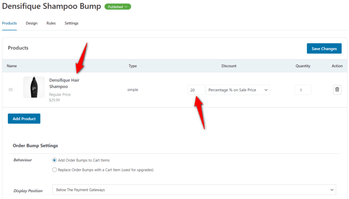This screenshot has height=199, width=349.
Task: Expand the Percentage % on Sale Price dropdown
Action: (x=238, y=90)
